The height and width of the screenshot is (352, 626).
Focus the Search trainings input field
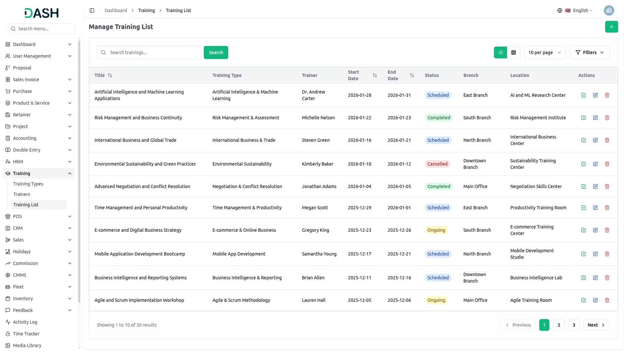tap(149, 52)
